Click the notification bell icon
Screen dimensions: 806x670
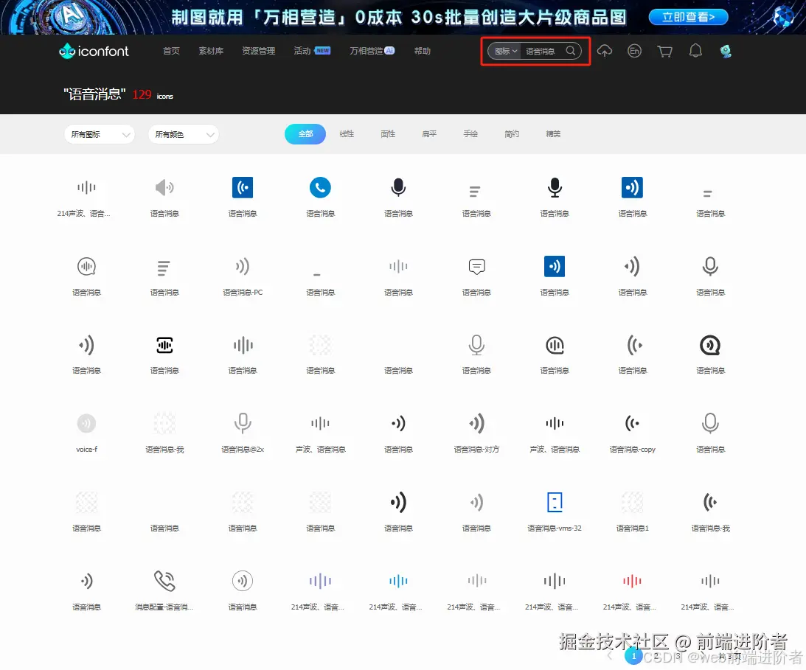pos(695,51)
